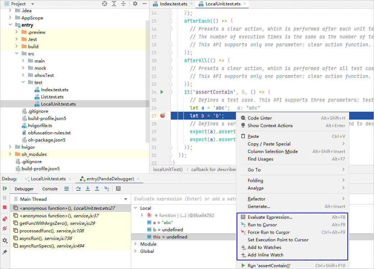Click the locate target icon in Project panel

coord(105,4)
